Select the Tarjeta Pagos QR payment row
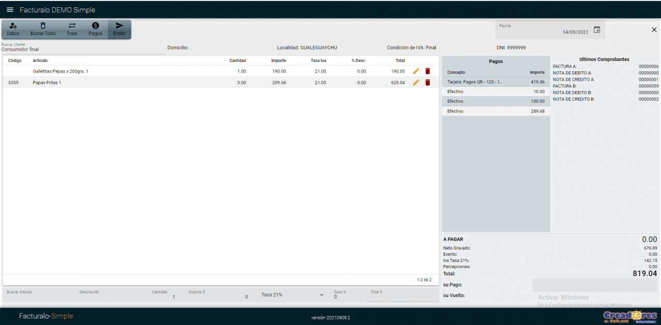The width and height of the screenshot is (661, 325). [495, 82]
